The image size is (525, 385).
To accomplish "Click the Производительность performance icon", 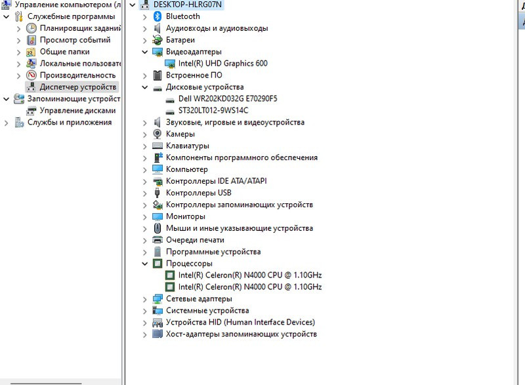I will (31, 75).
